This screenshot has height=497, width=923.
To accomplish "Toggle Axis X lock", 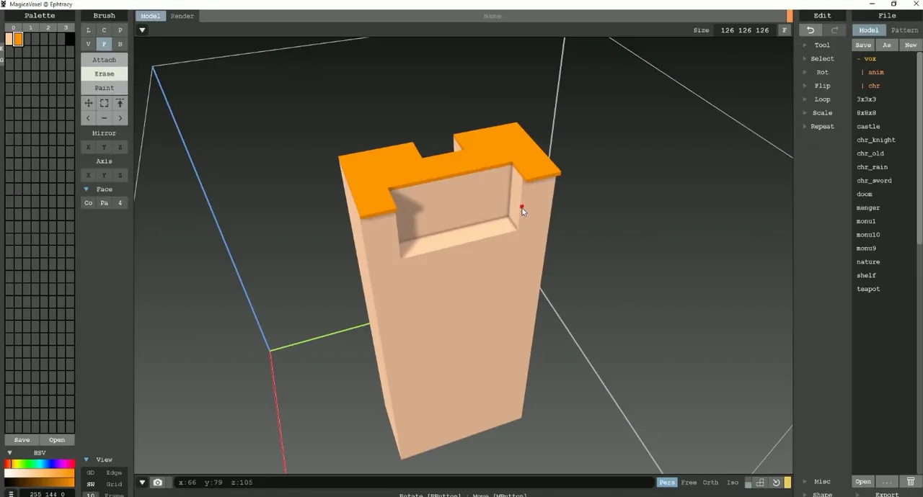I will pyautogui.click(x=89, y=175).
